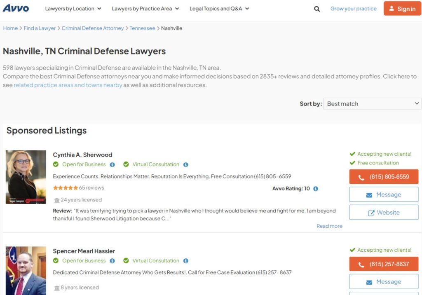
Task: Click the checkmark beside Spencer's Accepting new clients
Action: [352, 250]
